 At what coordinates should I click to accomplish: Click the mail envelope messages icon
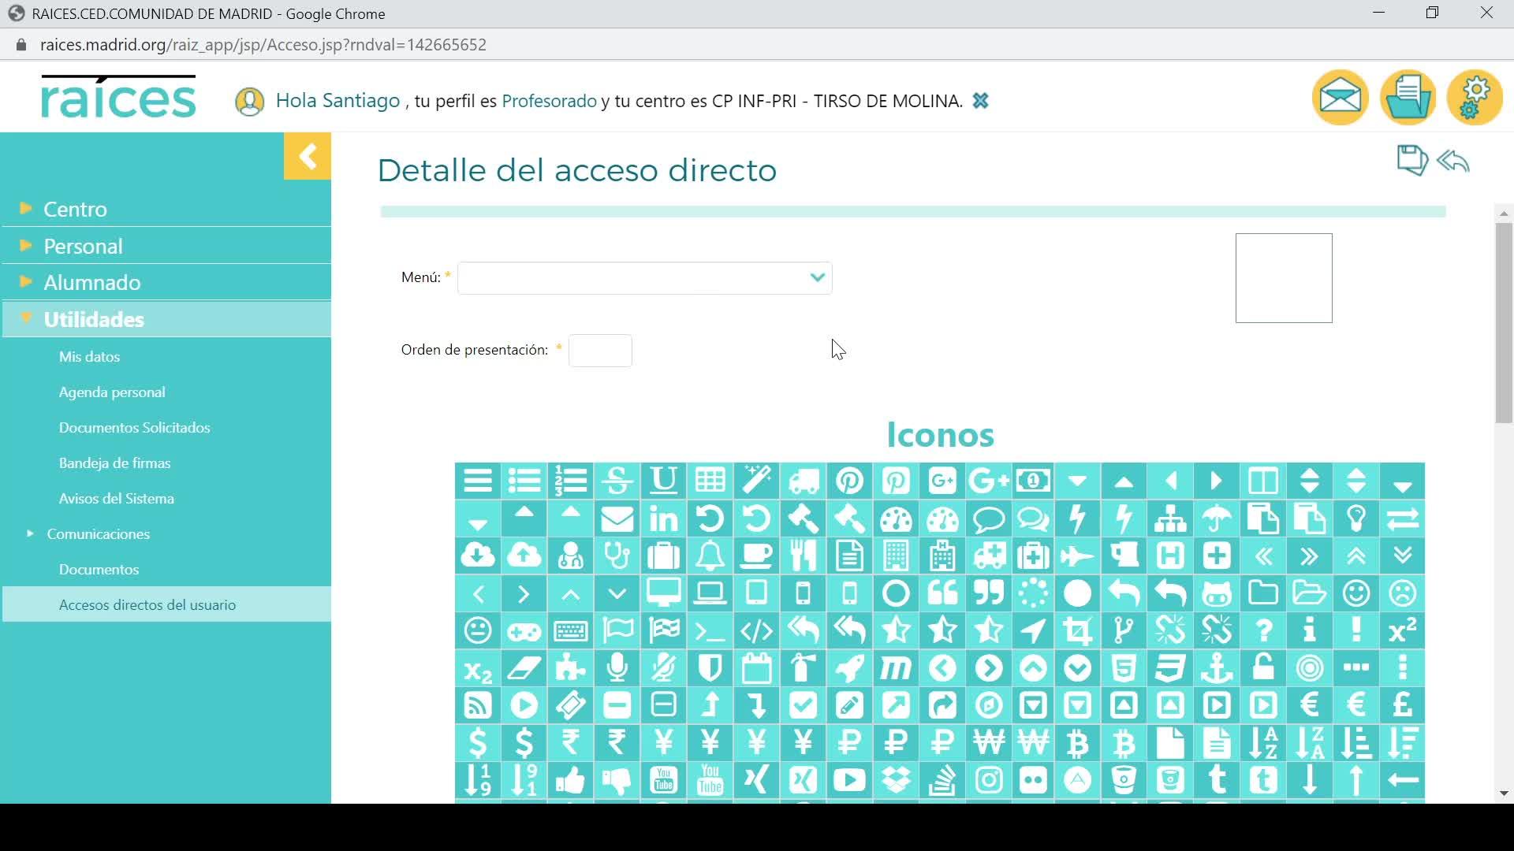(x=1340, y=98)
